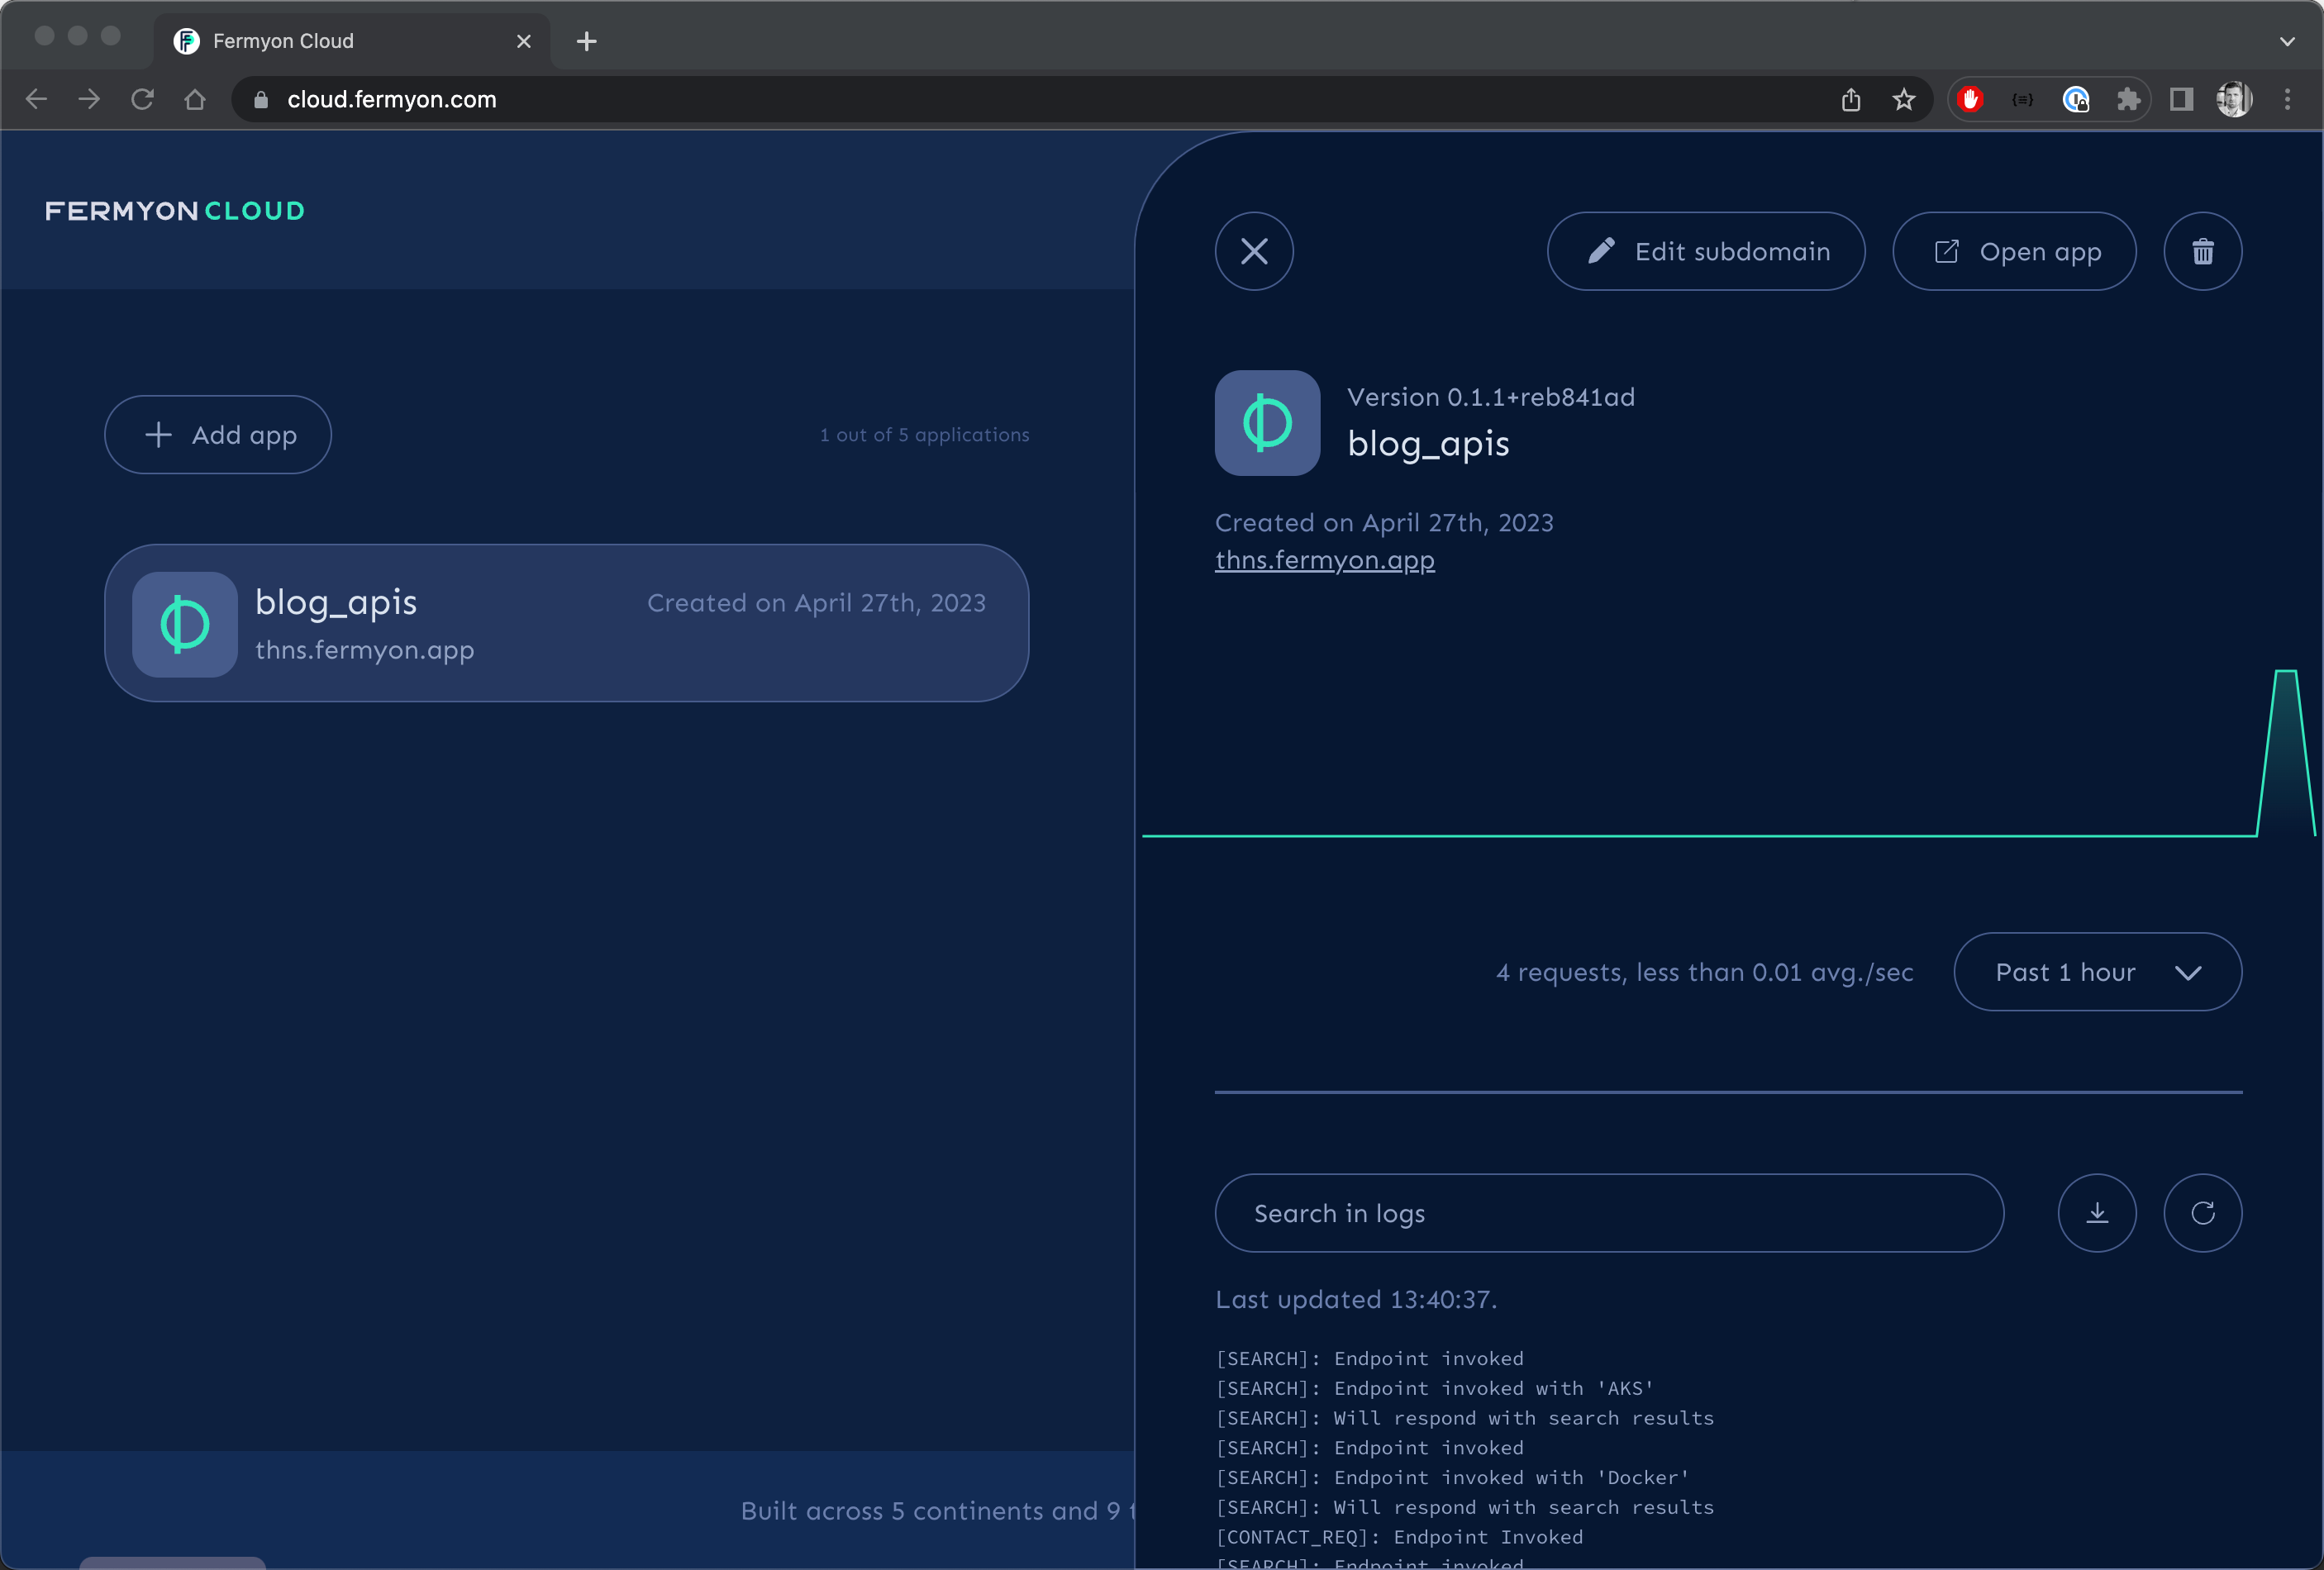Click Edit subdomain button
This screenshot has width=2324, height=1570.
[x=1705, y=251]
